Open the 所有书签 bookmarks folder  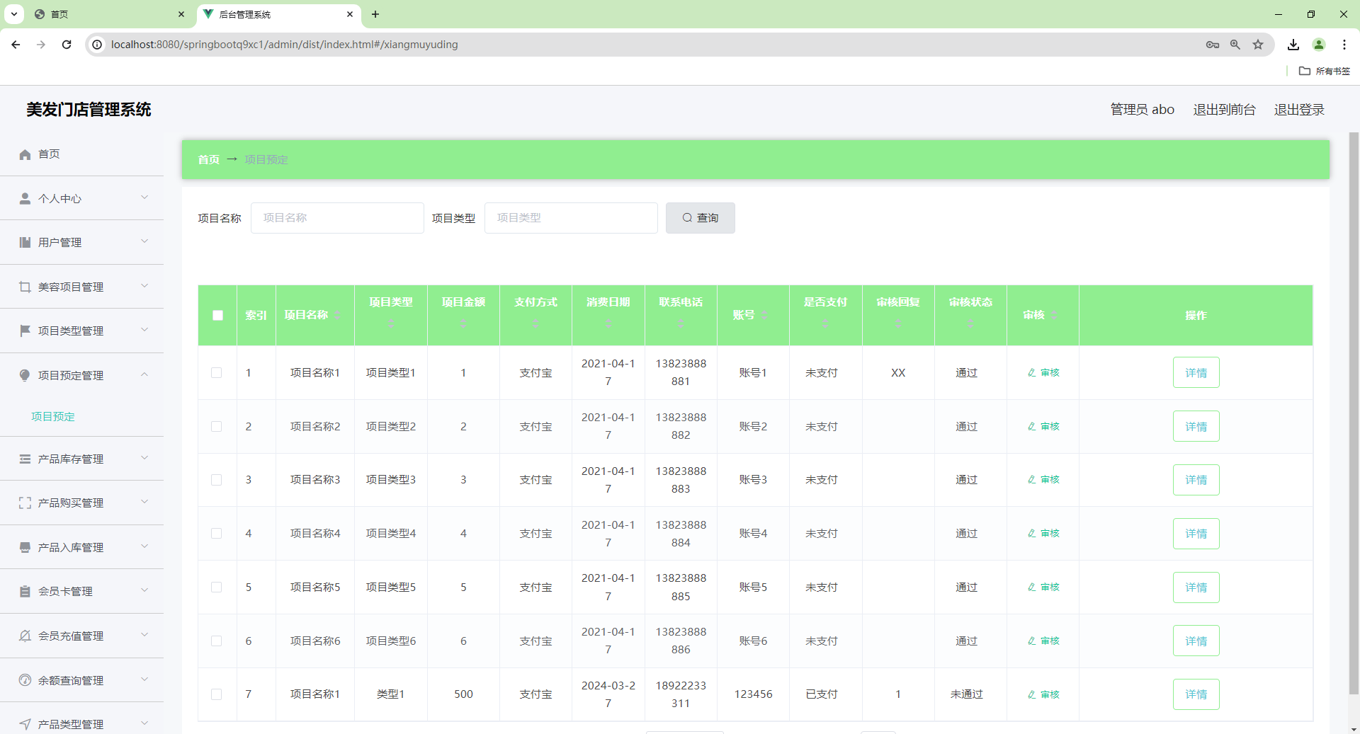pyautogui.click(x=1325, y=71)
